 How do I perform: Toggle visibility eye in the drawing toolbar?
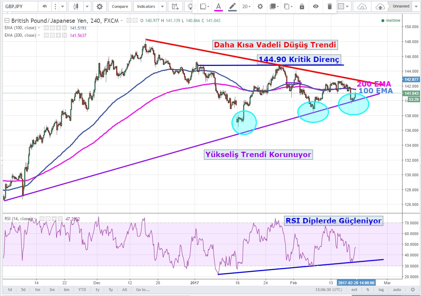point(315,6)
